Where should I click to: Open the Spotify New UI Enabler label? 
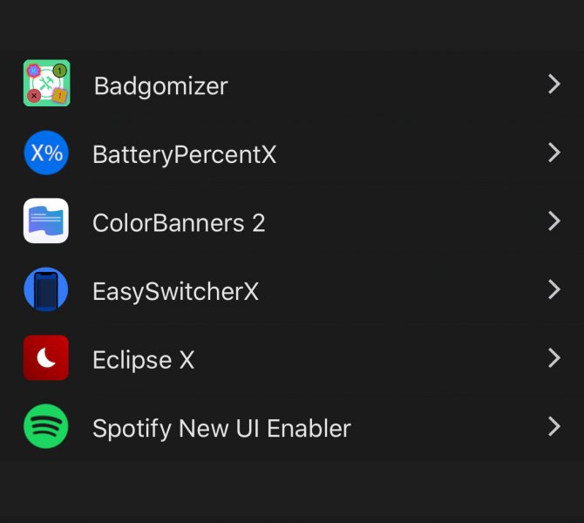tap(221, 428)
